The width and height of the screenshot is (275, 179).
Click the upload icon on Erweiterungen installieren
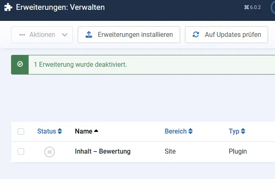(x=88, y=35)
